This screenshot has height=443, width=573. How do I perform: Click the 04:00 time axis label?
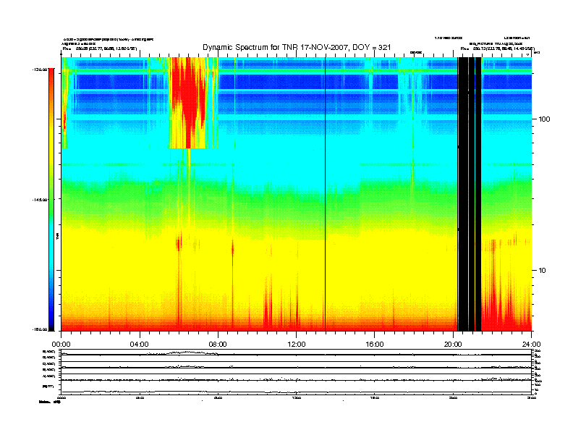[x=140, y=345]
